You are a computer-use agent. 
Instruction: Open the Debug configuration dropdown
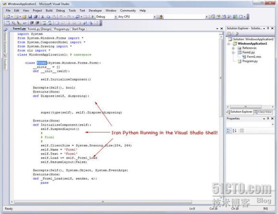(x=116, y=17)
